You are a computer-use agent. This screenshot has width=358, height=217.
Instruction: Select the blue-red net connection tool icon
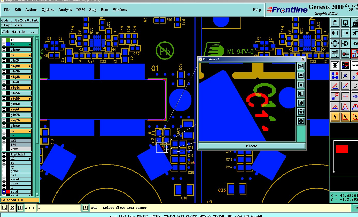pos(335,76)
